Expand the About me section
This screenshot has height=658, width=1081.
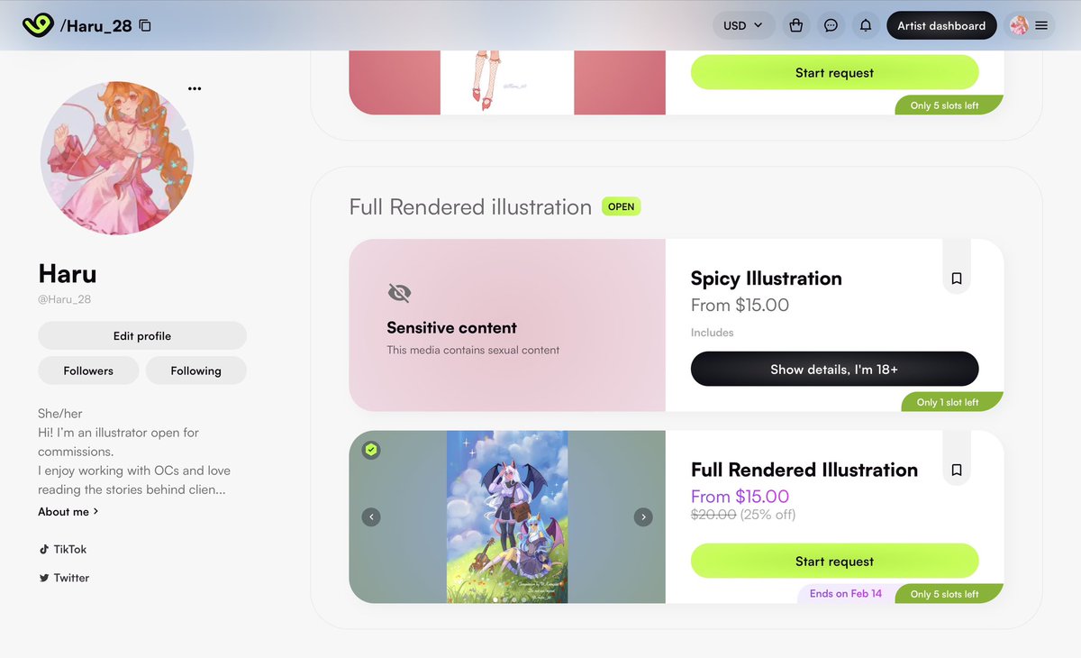[x=68, y=511]
